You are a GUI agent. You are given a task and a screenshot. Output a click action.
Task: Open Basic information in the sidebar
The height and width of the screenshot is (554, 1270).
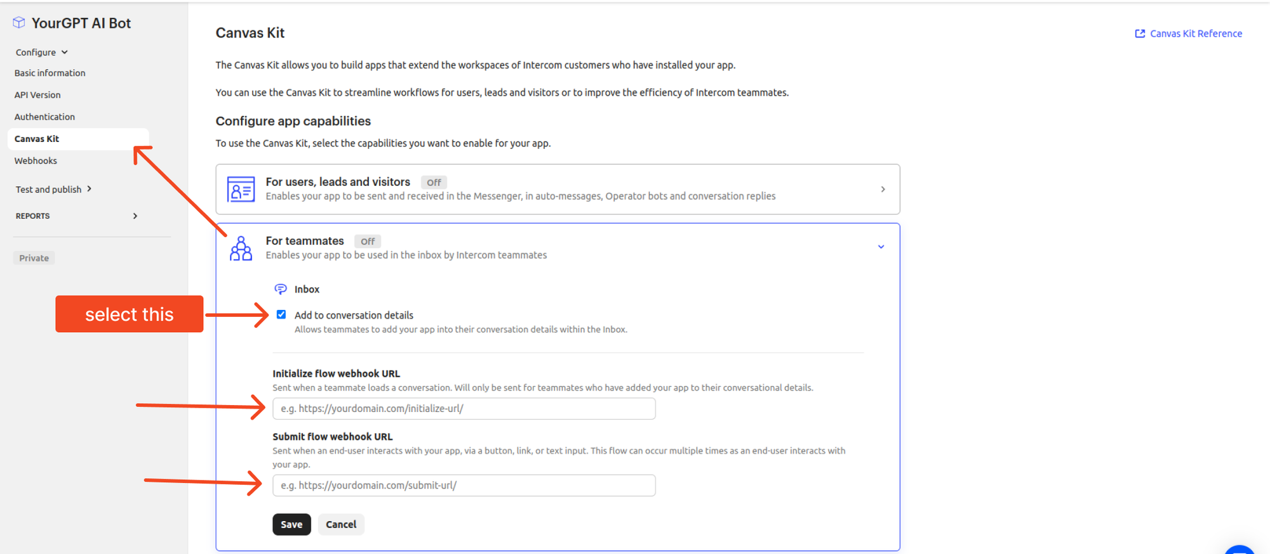click(50, 73)
